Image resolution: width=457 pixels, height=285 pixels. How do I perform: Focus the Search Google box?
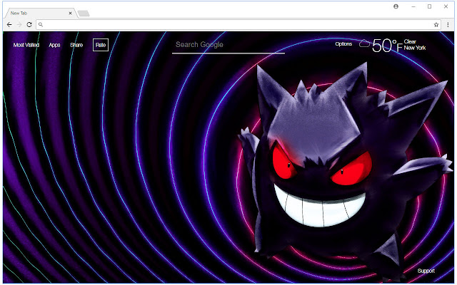pos(228,46)
